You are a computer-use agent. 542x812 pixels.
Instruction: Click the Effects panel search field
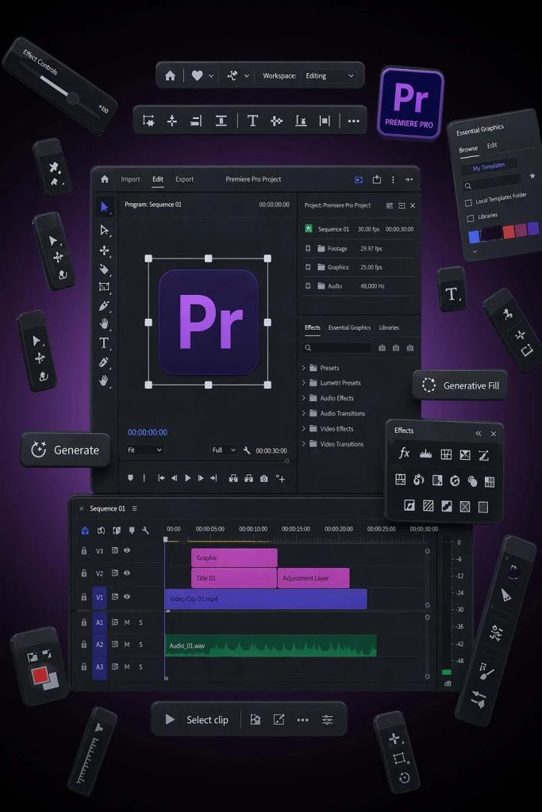coord(337,348)
